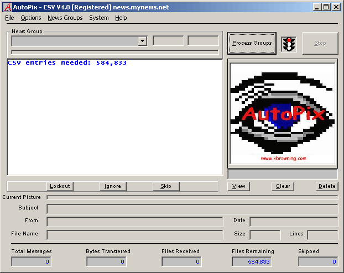Click the Lines field

click(x=322, y=235)
